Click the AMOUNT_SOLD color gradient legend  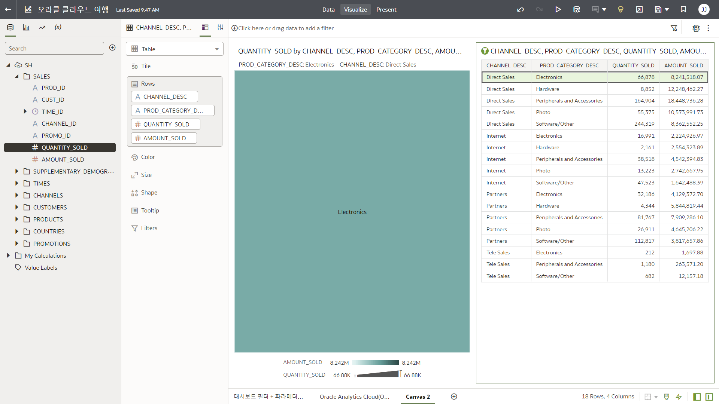click(375, 362)
